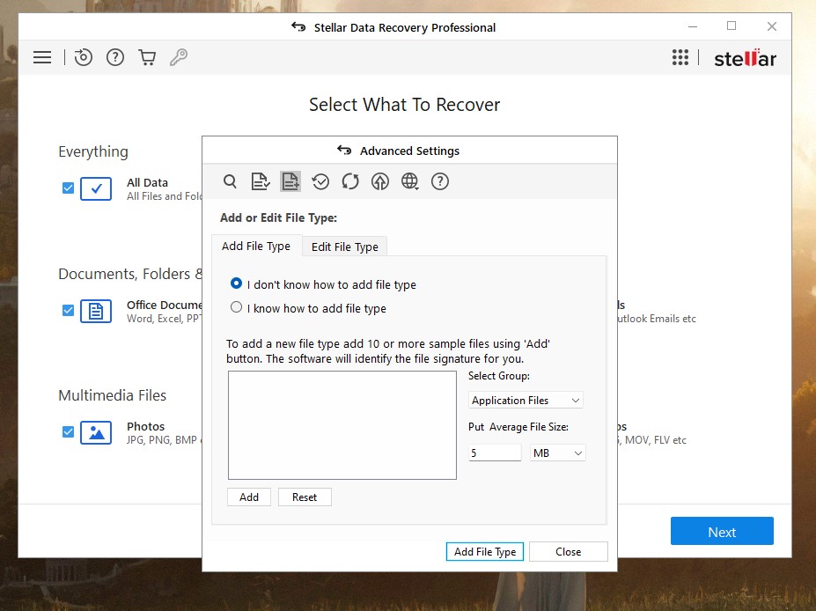
Task: Switch to the Edit File Type tab
Action: coord(344,247)
